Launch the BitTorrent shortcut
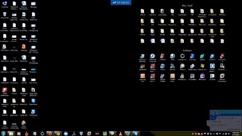Screen dimensions: 242x136 202,77
